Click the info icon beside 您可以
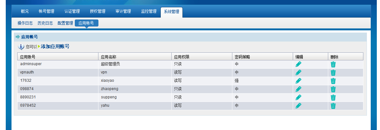This screenshot has height=130, width=380. point(21,47)
